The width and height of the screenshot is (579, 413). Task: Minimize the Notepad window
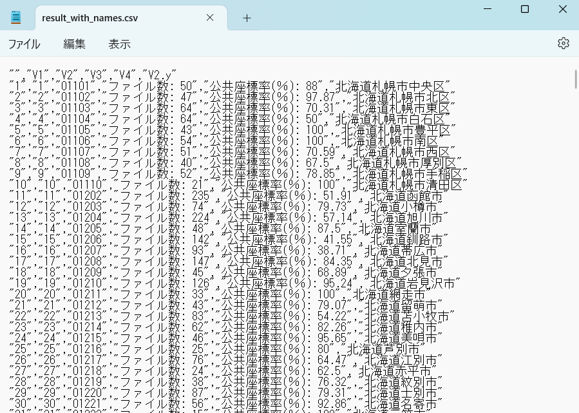488,9
